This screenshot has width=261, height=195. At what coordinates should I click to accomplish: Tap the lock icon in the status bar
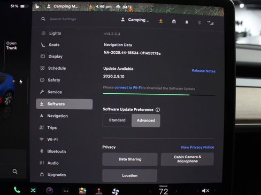37,6
